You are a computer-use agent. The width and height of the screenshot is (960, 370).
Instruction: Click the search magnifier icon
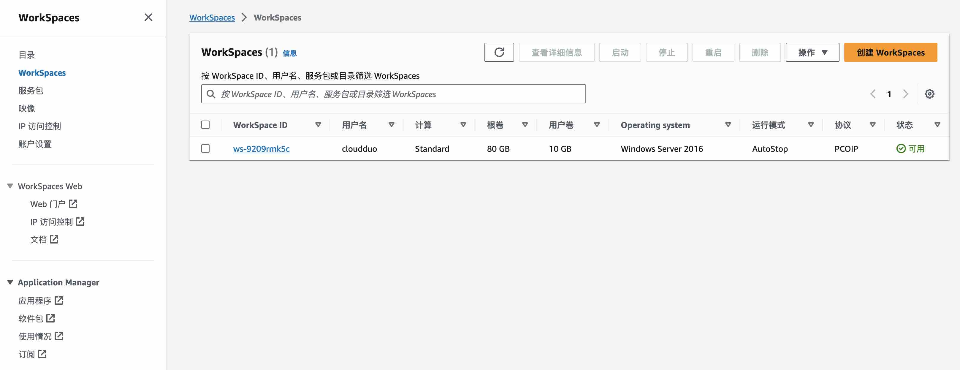coord(211,94)
